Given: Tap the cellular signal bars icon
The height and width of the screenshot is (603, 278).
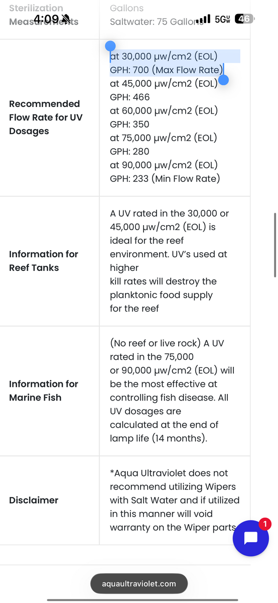Looking at the screenshot, I should pos(203,19).
